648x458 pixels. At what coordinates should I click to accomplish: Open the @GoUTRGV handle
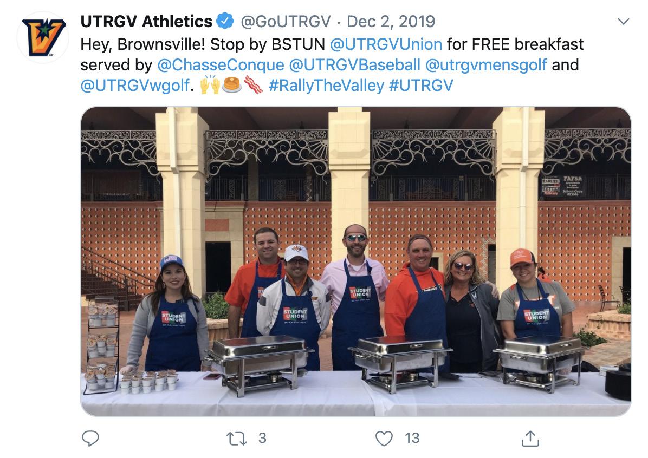pyautogui.click(x=286, y=21)
